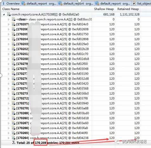151x148 pixels.
Task: Expand array entry [170277]
Action: point(9,74)
